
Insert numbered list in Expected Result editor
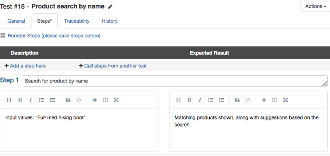(221, 100)
